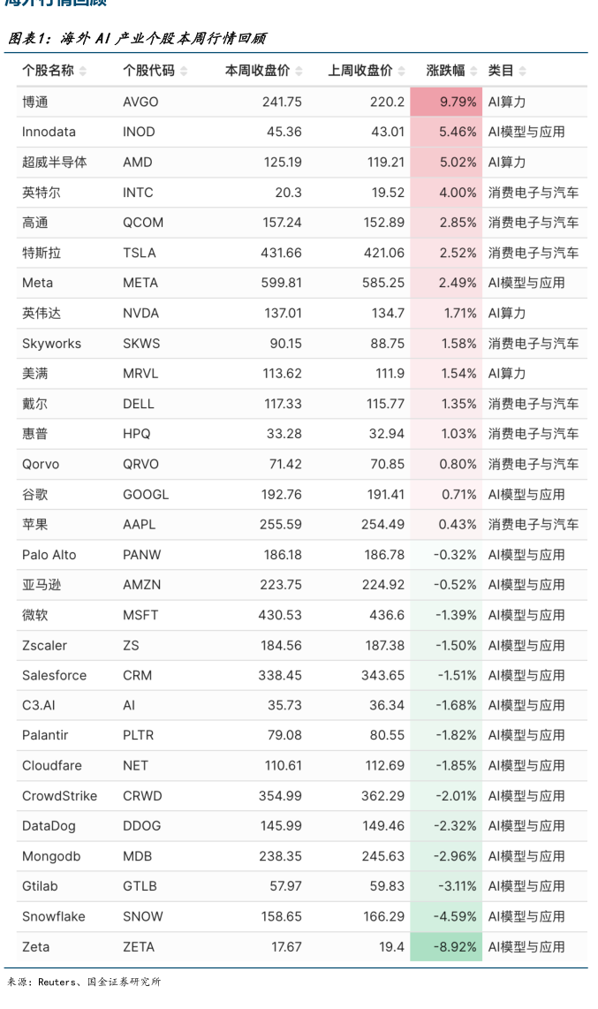Click the source note mentioning Reuters
This screenshot has width=598, height=1009.
85,982
